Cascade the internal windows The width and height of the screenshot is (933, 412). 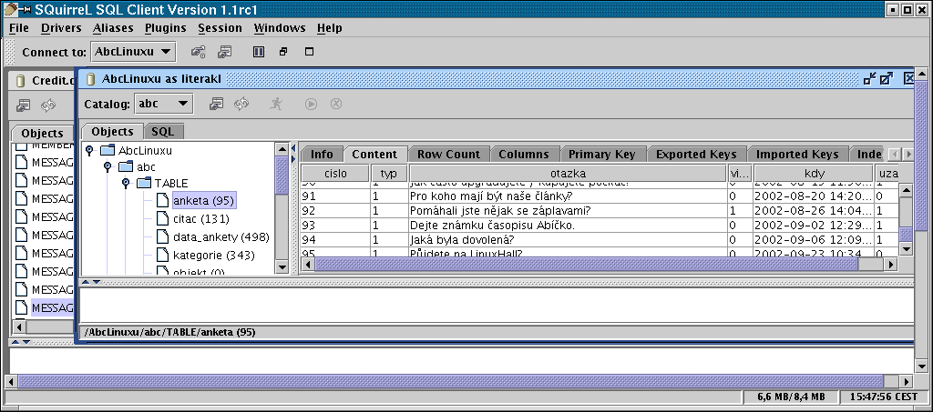coord(283,52)
